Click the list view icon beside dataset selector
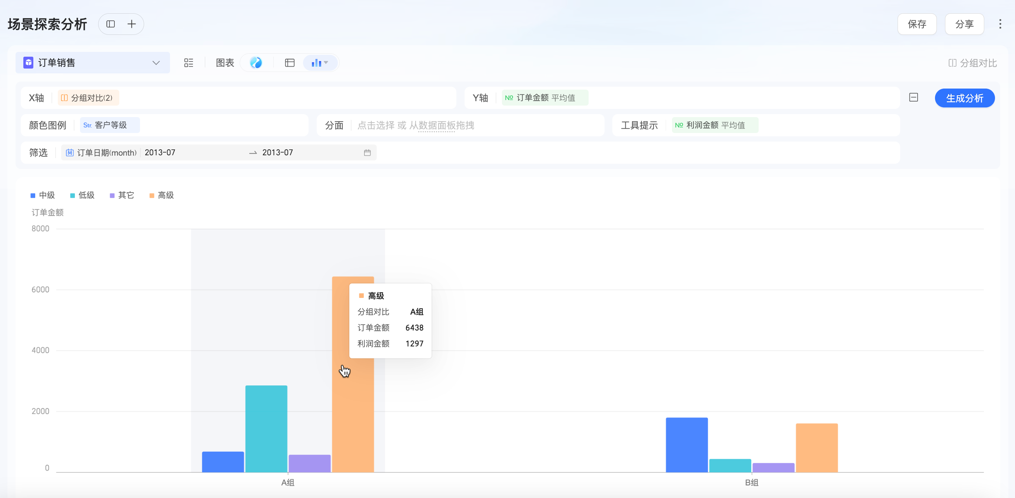 [x=189, y=63]
